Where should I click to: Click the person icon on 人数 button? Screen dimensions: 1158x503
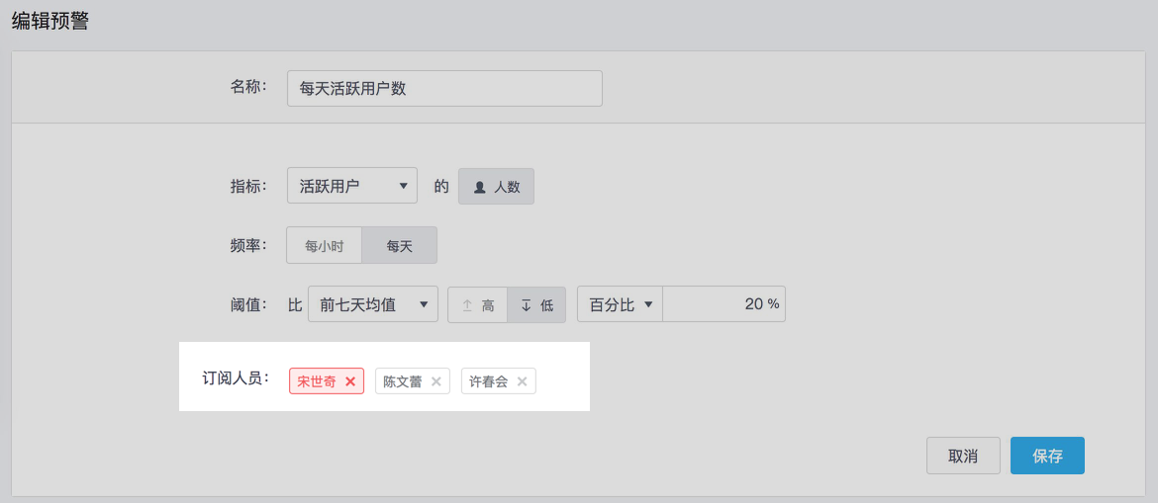(x=480, y=187)
